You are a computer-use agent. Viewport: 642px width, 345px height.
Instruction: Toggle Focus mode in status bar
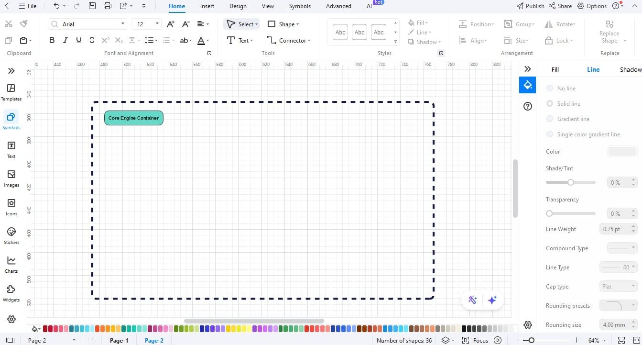pos(475,340)
